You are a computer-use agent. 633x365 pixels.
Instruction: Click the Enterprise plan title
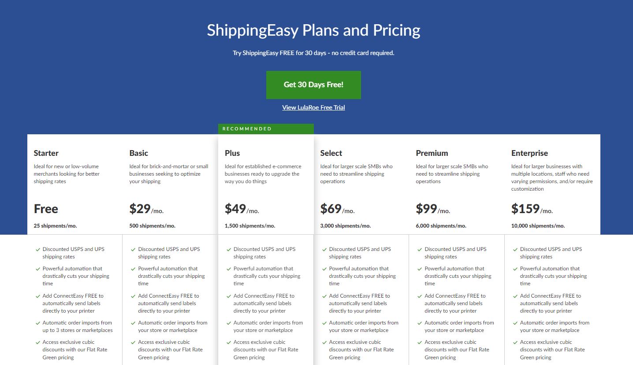coord(529,153)
